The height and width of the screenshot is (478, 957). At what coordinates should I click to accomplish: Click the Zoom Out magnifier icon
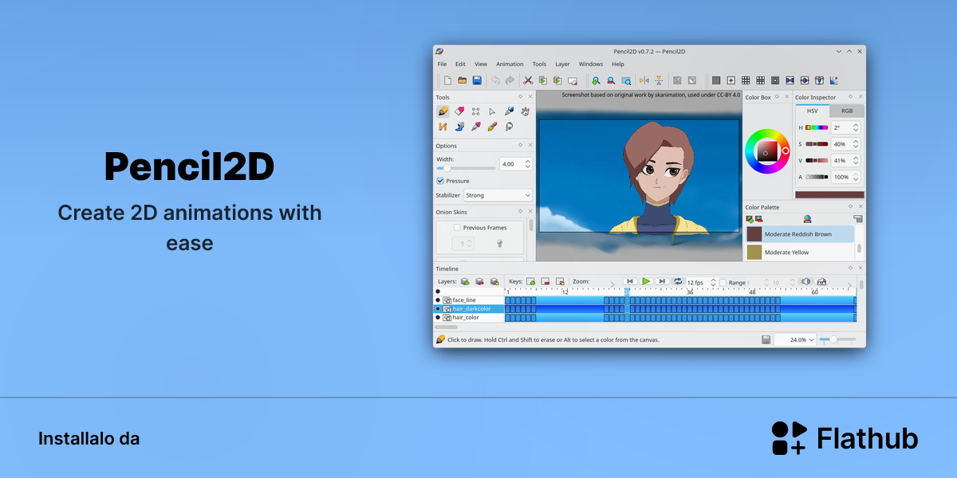(x=610, y=80)
